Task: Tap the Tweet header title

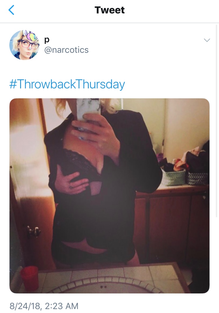Action: pyautogui.click(x=109, y=10)
